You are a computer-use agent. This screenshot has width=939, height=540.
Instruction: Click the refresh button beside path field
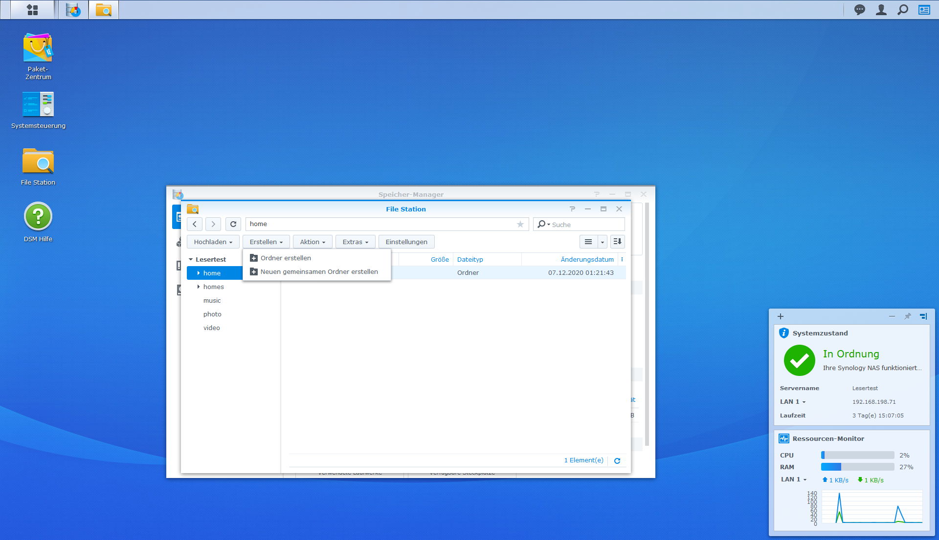point(233,224)
